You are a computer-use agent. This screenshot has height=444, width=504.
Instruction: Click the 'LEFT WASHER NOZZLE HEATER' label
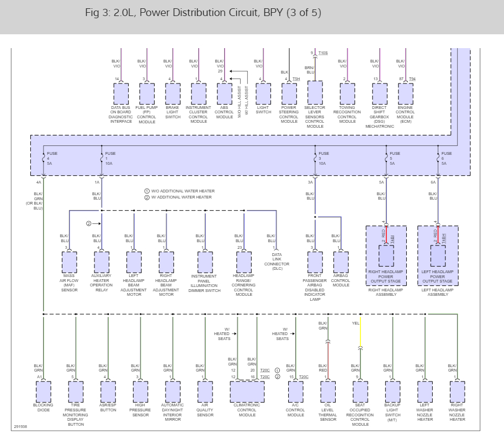point(425,412)
